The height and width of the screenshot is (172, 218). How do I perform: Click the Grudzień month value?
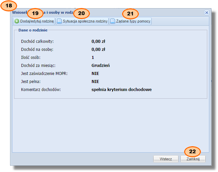[x=101, y=66]
